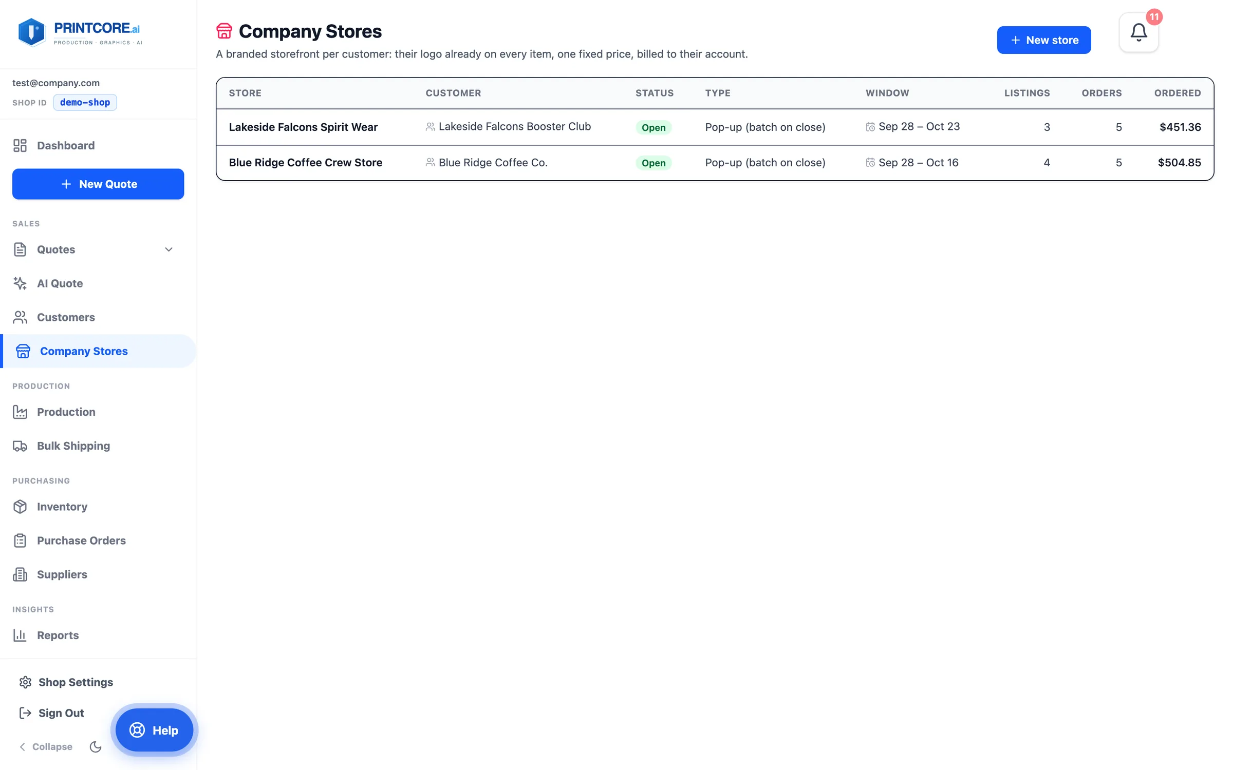Select the Customers people icon

click(x=20, y=317)
